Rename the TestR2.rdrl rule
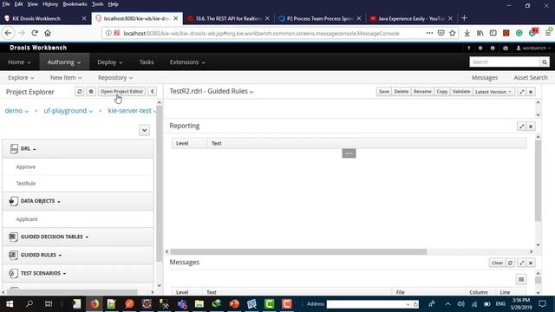This screenshot has height=312, width=555. coord(422,92)
